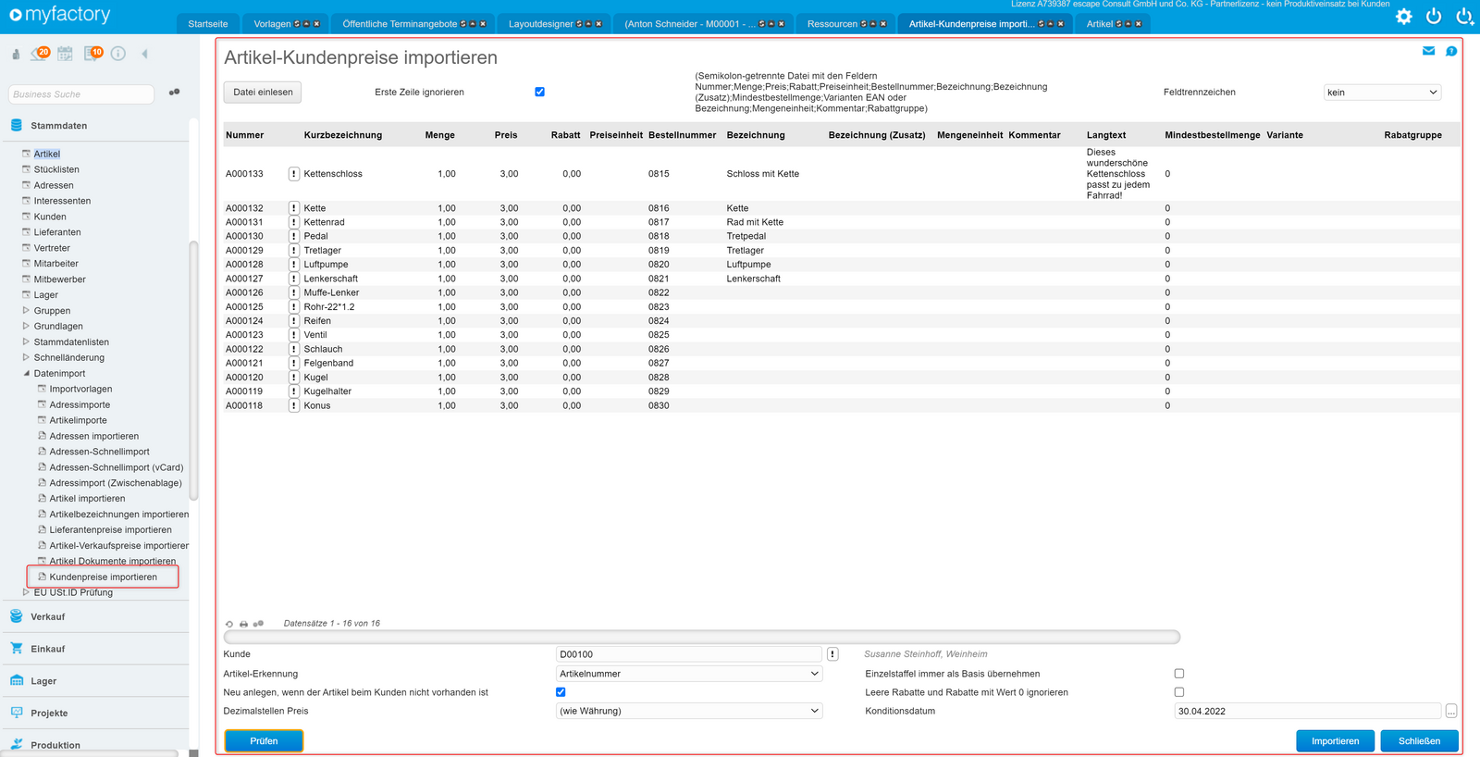Open article details for Kettenschloss row
This screenshot has width=1480, height=757.
293,174
